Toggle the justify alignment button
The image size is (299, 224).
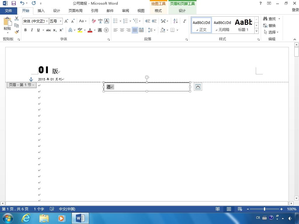click(135, 30)
